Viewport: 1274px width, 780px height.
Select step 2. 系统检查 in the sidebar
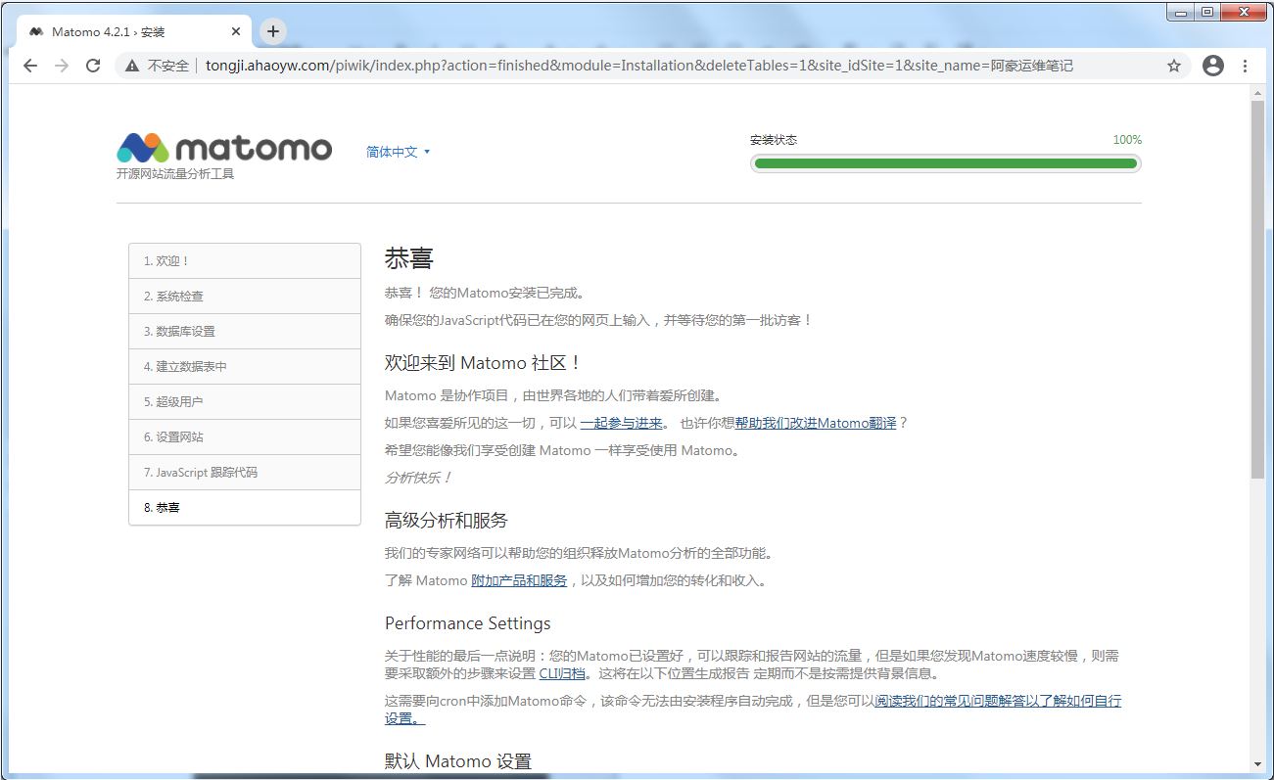coord(245,297)
